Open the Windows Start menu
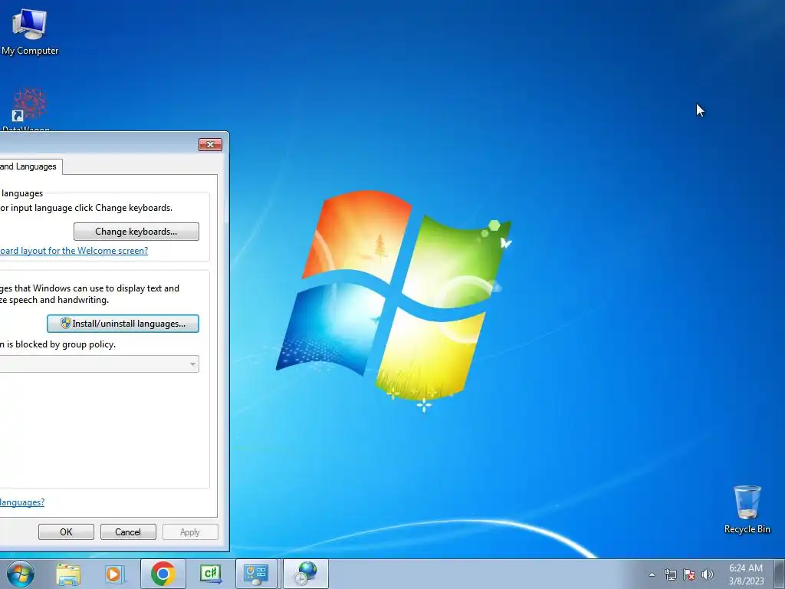Screen dimensions: 785x589 [21, 574]
